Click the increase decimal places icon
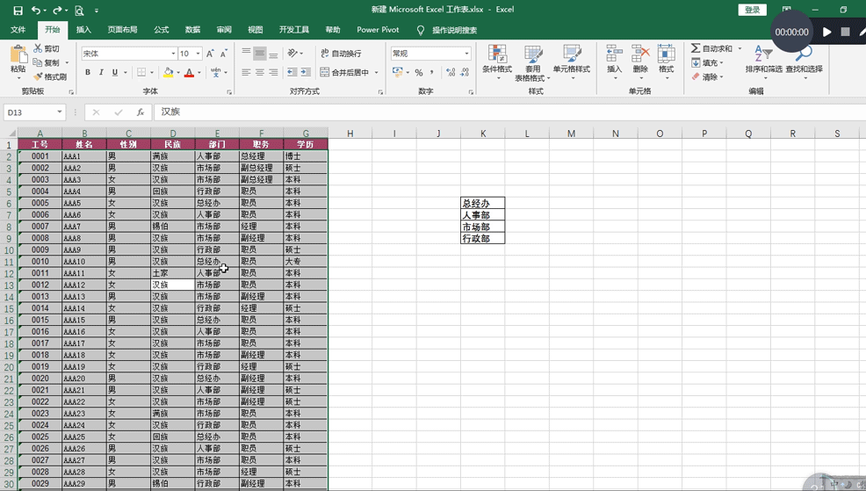 (x=451, y=72)
